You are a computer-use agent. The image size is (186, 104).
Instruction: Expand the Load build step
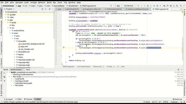pyautogui.click(x=12, y=79)
